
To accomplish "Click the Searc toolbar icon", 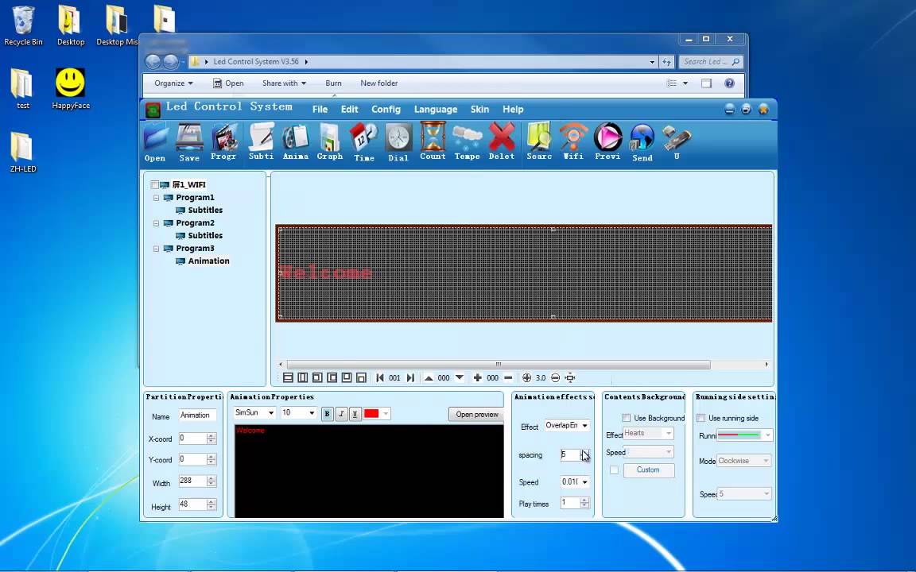I will point(538,142).
